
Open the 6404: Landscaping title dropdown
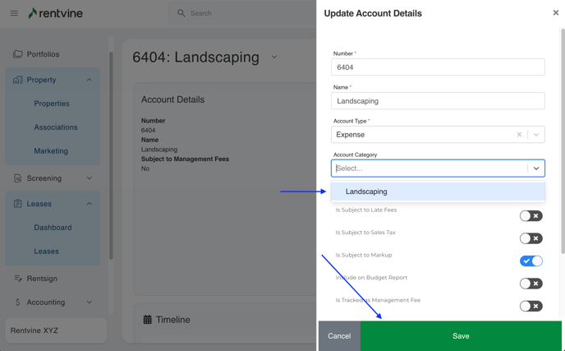274,58
